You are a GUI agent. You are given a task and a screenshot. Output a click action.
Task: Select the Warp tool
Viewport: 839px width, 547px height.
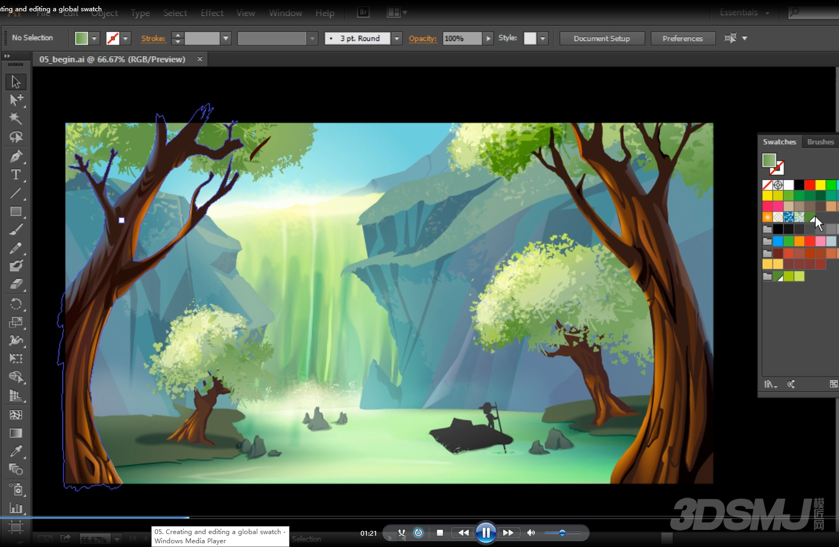[x=16, y=340]
